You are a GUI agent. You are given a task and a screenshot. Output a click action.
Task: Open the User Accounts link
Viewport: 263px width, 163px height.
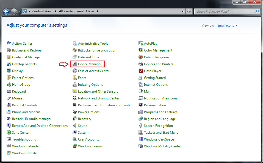[88, 139]
